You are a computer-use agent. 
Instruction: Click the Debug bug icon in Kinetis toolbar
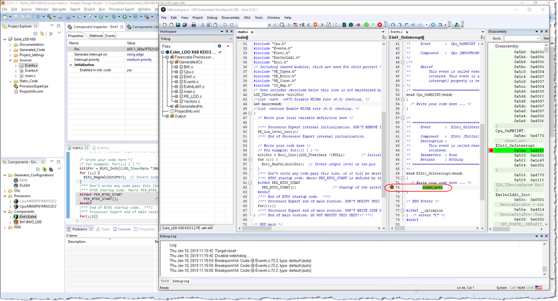point(114,17)
